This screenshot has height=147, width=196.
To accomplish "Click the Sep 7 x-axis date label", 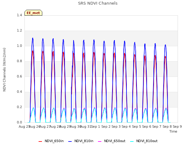I will pyautogui.click(x=157, y=126).
